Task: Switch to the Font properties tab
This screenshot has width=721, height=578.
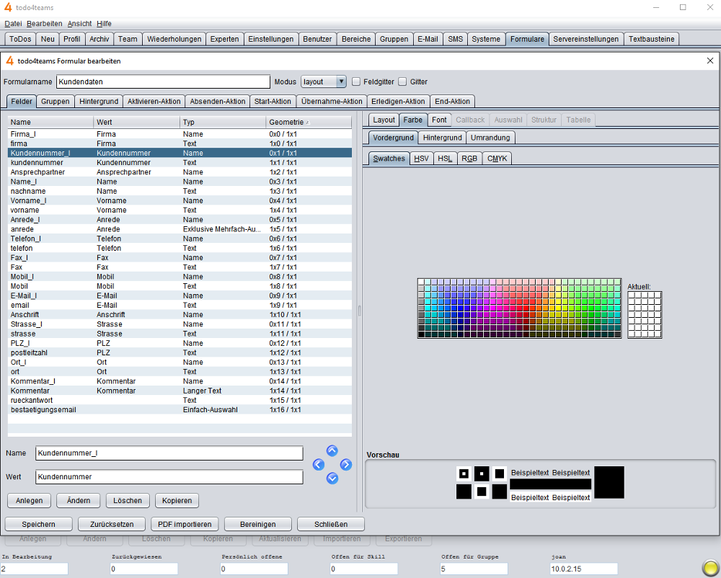Action: [x=439, y=120]
